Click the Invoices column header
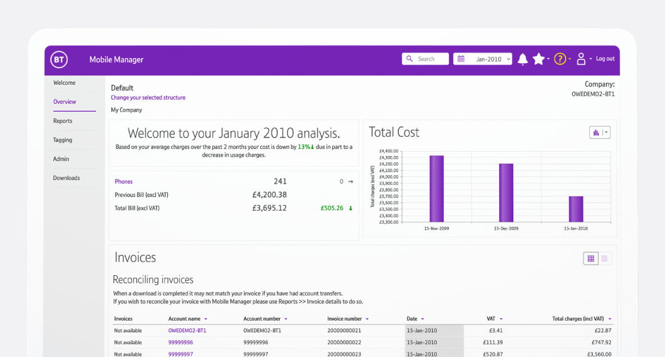This screenshot has width=665, height=357. click(124, 319)
